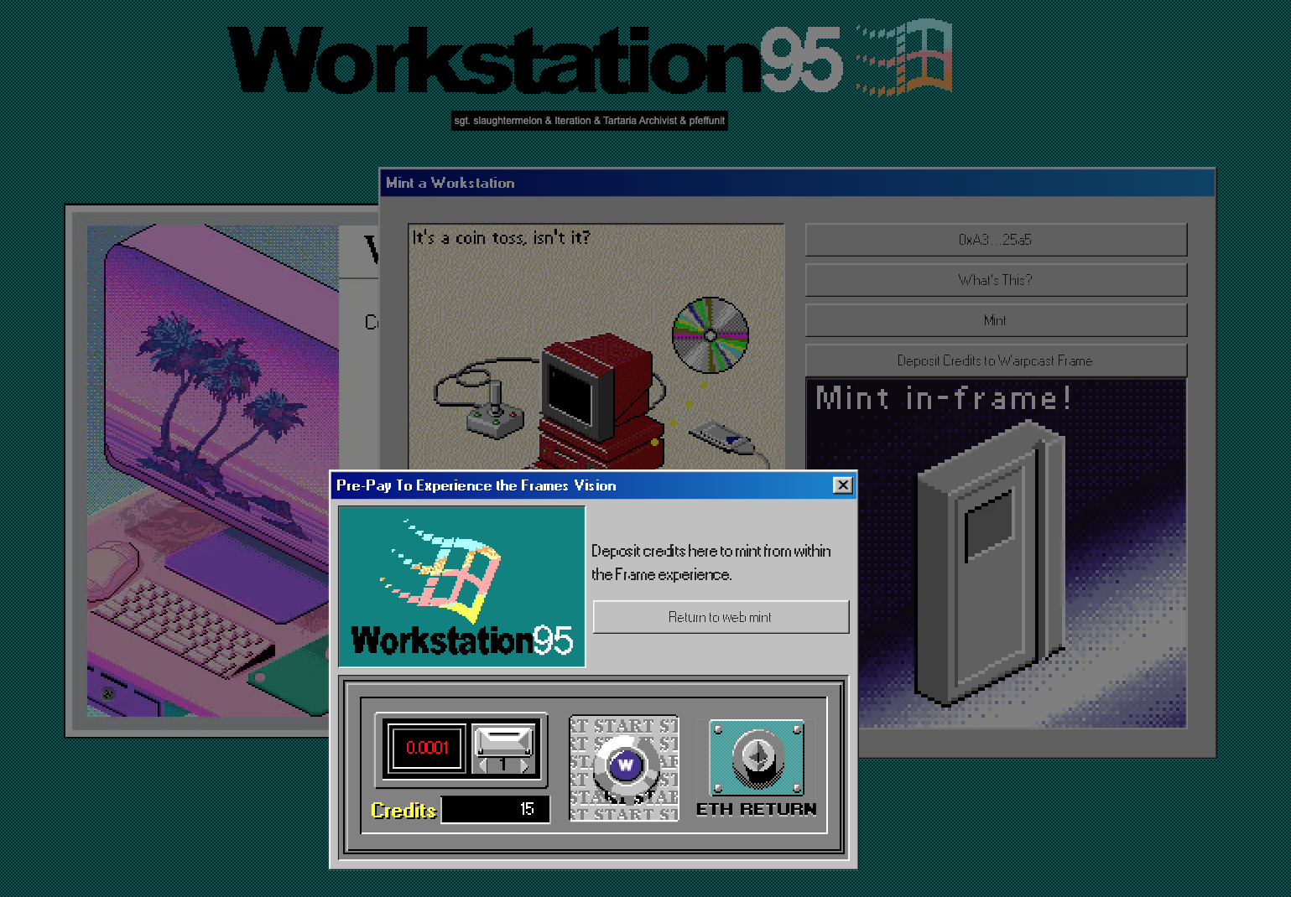Click the yellow Credits label
The height and width of the screenshot is (897, 1291).
(x=403, y=811)
